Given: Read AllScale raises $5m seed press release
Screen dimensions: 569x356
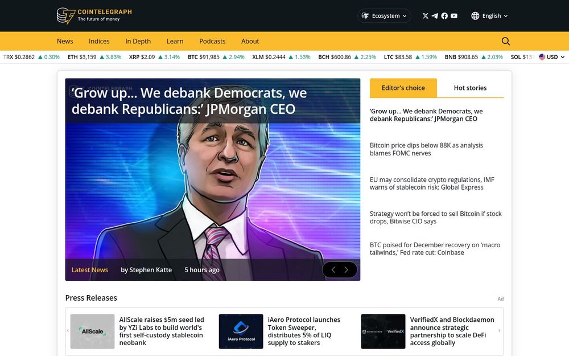Looking at the screenshot, I should (x=162, y=331).
